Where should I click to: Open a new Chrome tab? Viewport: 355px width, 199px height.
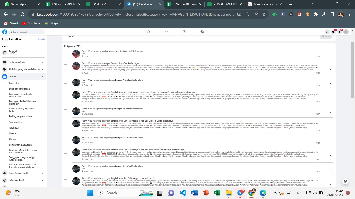click(291, 4)
